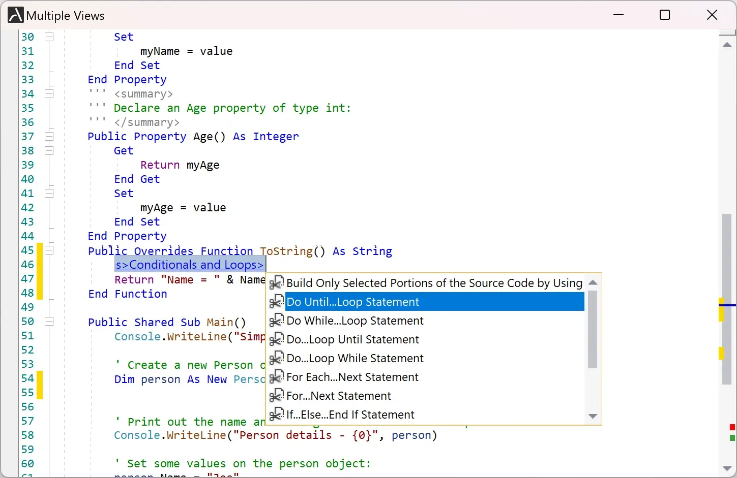Collapse the summary comment region at line 34
This screenshot has width=737, height=478.
[49, 93]
